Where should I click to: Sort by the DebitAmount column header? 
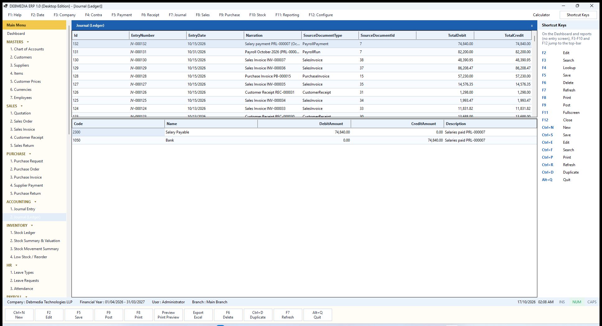tap(304, 124)
